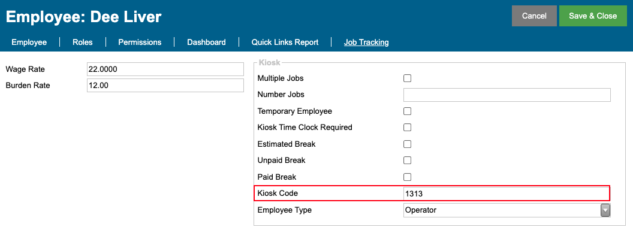Screen dimensions: 633x233
Task: Click the Kiosk Code field showing 1313
Action: coord(507,194)
